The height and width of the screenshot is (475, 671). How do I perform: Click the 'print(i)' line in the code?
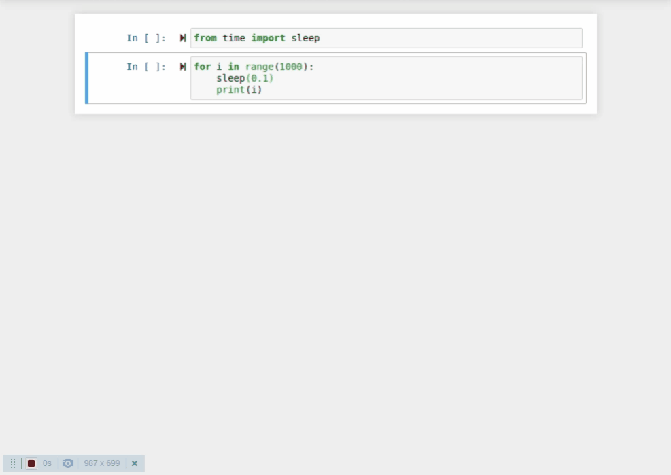point(239,90)
